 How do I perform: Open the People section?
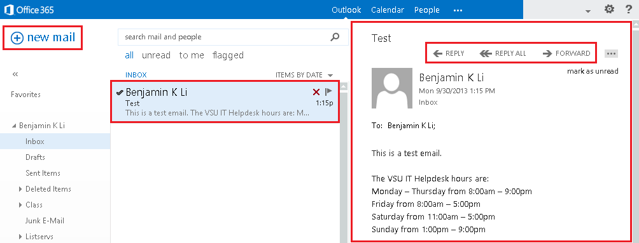click(426, 10)
